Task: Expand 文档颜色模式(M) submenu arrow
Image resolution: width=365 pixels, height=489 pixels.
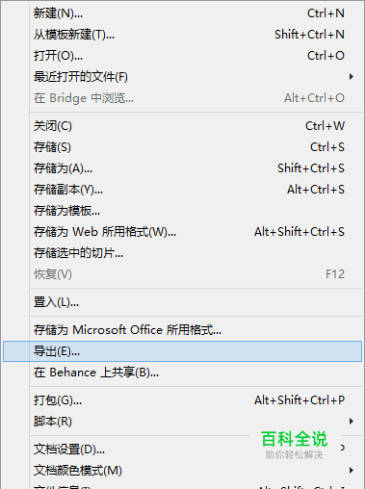Action: (x=352, y=471)
